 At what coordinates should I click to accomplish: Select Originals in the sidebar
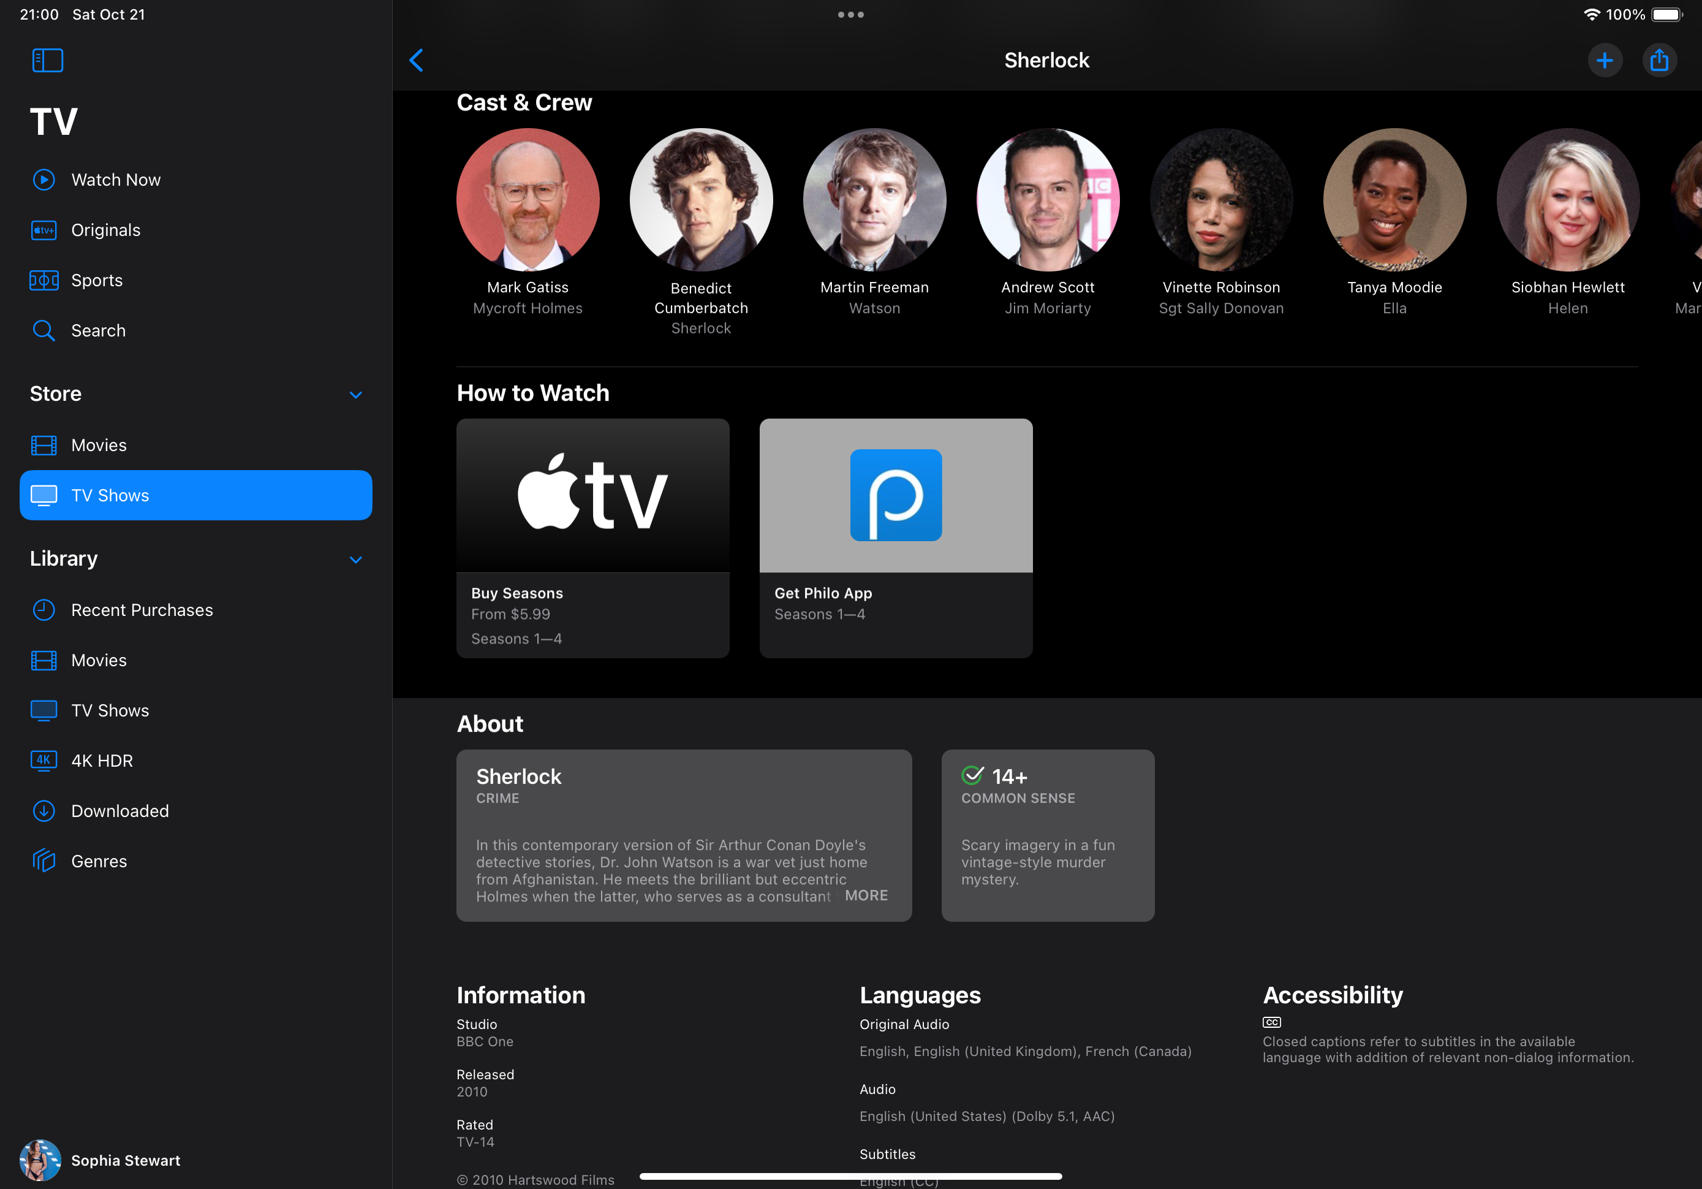point(195,230)
